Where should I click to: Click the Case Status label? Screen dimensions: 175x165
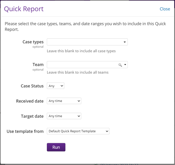pyautogui.click(x=32, y=86)
